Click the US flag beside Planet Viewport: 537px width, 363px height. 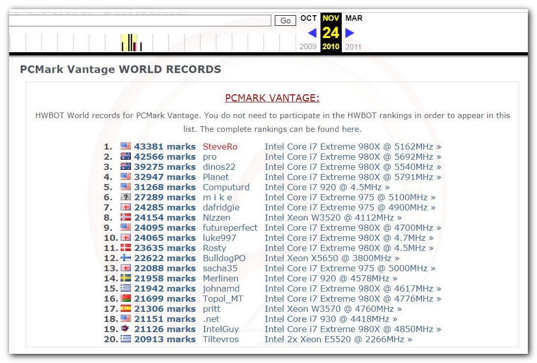click(126, 177)
